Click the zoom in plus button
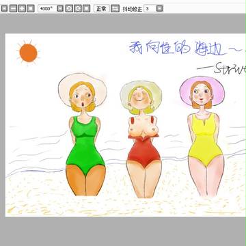Screen dimensions: 246x246 (x=22, y=9)
